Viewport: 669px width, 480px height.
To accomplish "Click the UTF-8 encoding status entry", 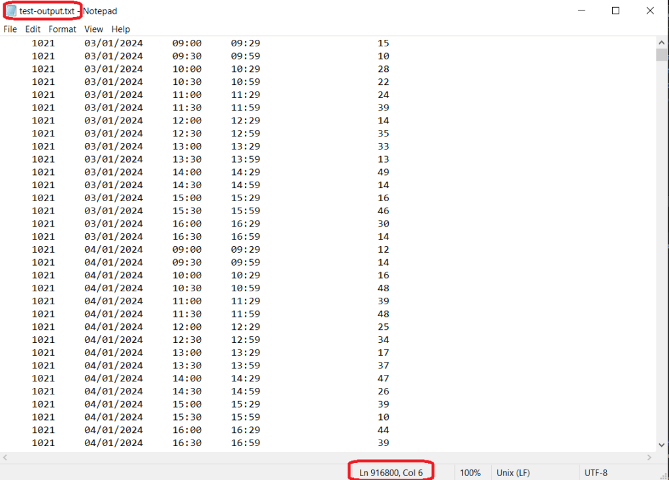I will coord(596,473).
